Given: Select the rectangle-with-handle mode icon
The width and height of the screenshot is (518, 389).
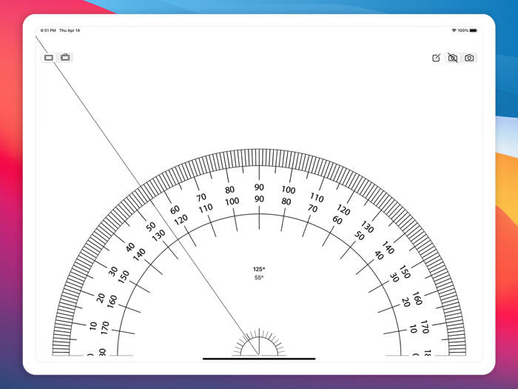Looking at the screenshot, I should click(x=65, y=58).
